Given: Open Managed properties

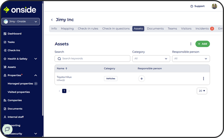Looking at the screenshot, I should coord(20,84).
